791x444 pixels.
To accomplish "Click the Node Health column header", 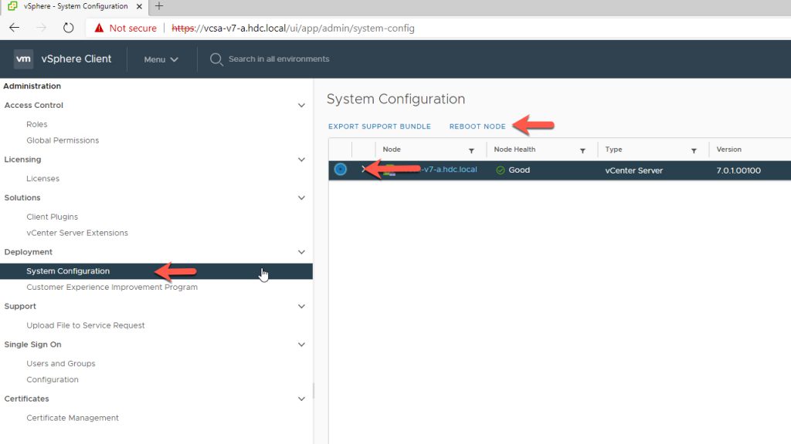I will tap(514, 150).
